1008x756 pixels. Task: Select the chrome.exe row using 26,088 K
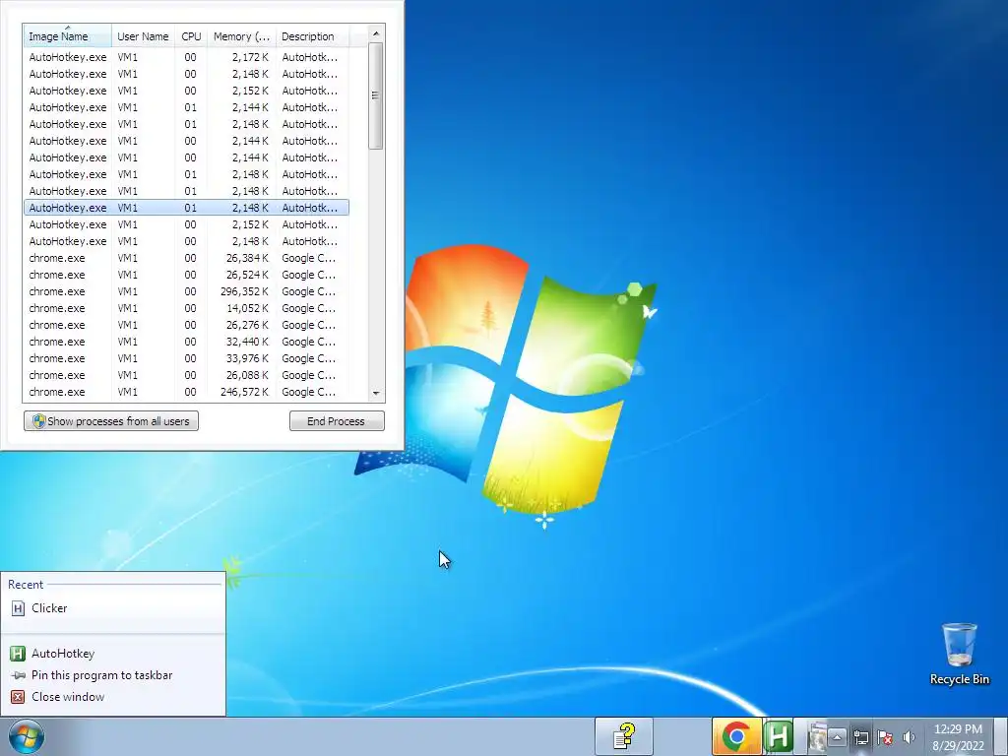pyautogui.click(x=186, y=375)
